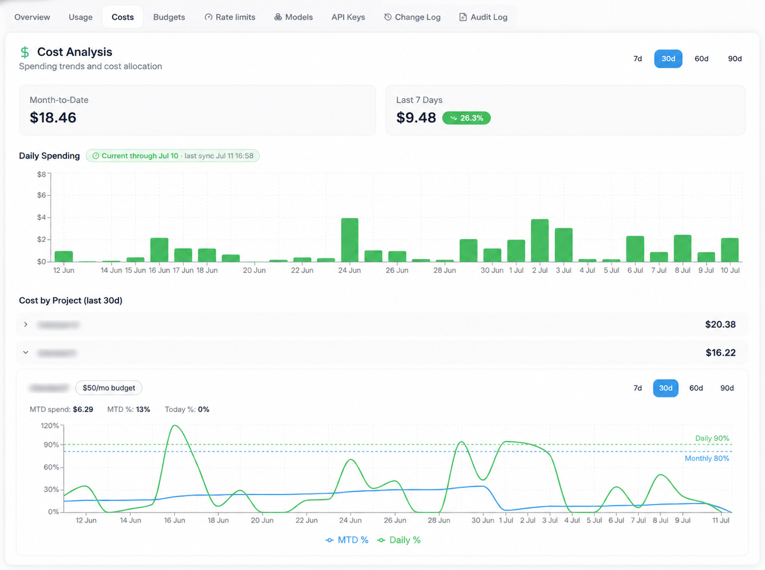Set Cost Analysis range to 30d
This screenshot has height=570, width=765.
click(x=668, y=58)
